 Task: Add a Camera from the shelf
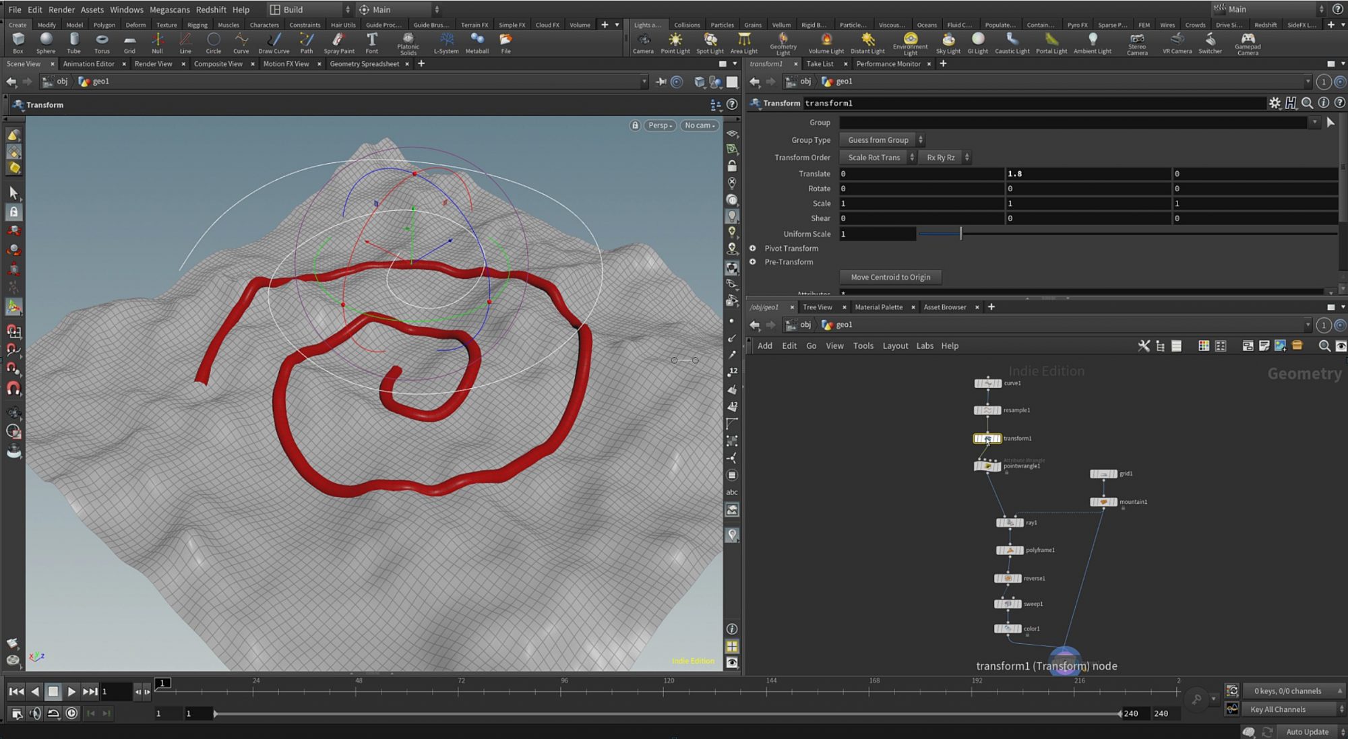click(x=643, y=43)
